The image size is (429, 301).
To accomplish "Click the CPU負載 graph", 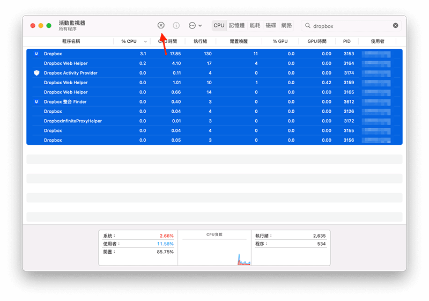I will click(214, 251).
